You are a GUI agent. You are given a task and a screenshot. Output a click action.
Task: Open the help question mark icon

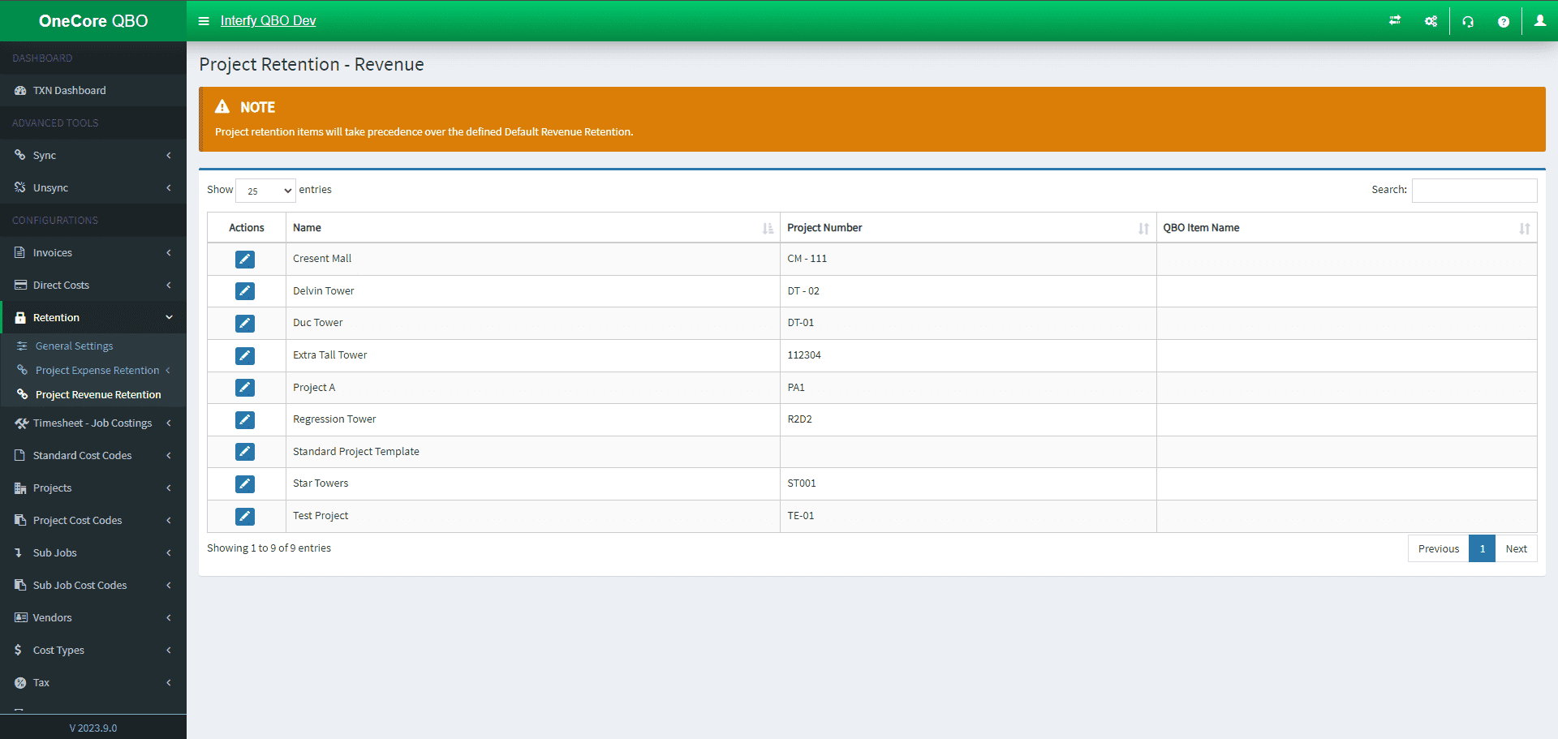click(x=1503, y=22)
